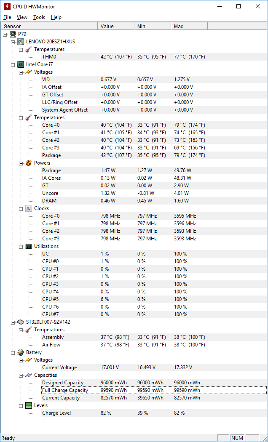The image size is (268, 442).
Task: Click the Utilizations graph icon
Action: coord(28,246)
